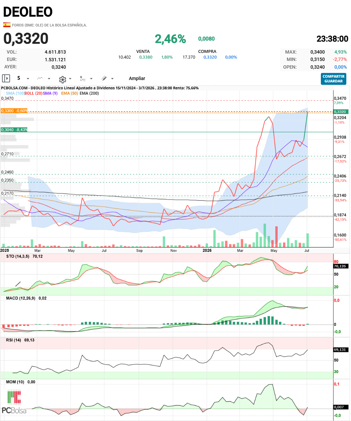
Task: Click the green 0,3040 price level marker
Action: pos(14,130)
